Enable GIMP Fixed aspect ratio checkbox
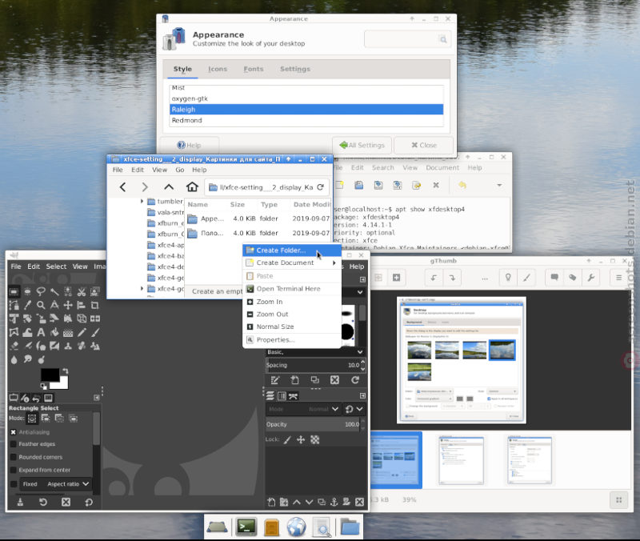640x541 pixels. coord(13,484)
